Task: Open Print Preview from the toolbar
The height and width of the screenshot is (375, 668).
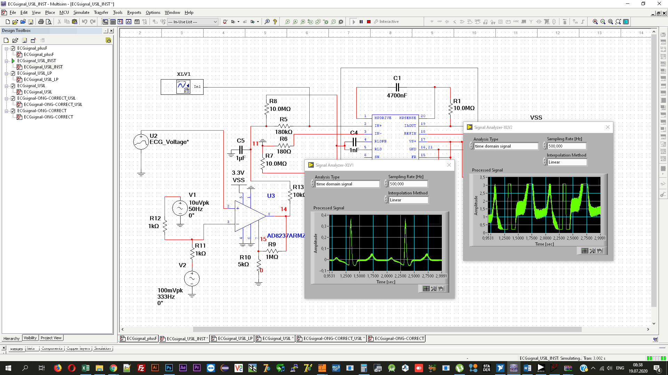Action: pyautogui.click(x=49, y=22)
